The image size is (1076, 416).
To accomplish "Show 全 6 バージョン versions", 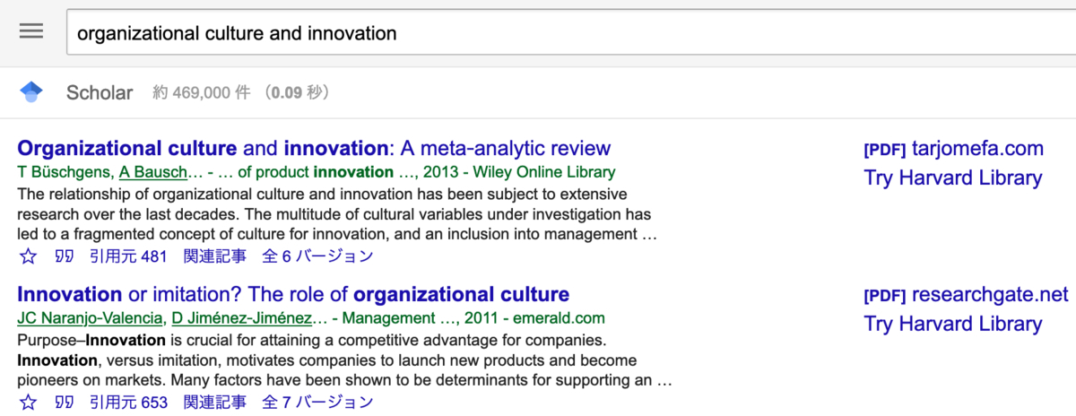I will [317, 256].
